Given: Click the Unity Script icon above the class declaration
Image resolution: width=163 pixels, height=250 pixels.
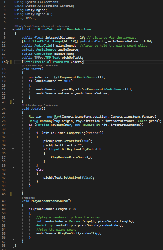Looking at the screenshot, I should [x=16, y=26].
